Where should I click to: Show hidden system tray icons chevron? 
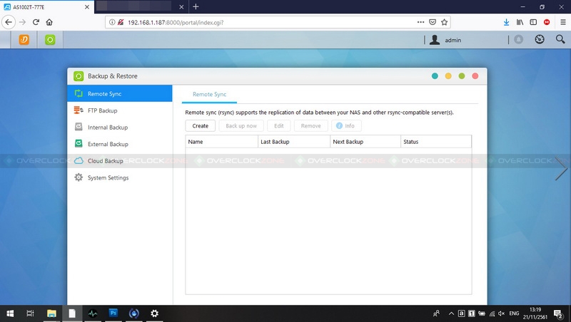click(x=451, y=313)
